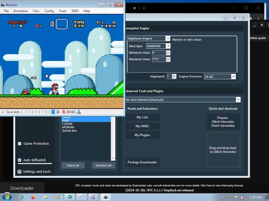Switch to the Bizhawk taskbar button
The height and width of the screenshot is (201, 269).
[x=106, y=197]
